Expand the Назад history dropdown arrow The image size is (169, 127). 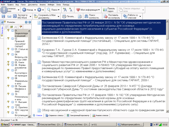tap(35, 10)
